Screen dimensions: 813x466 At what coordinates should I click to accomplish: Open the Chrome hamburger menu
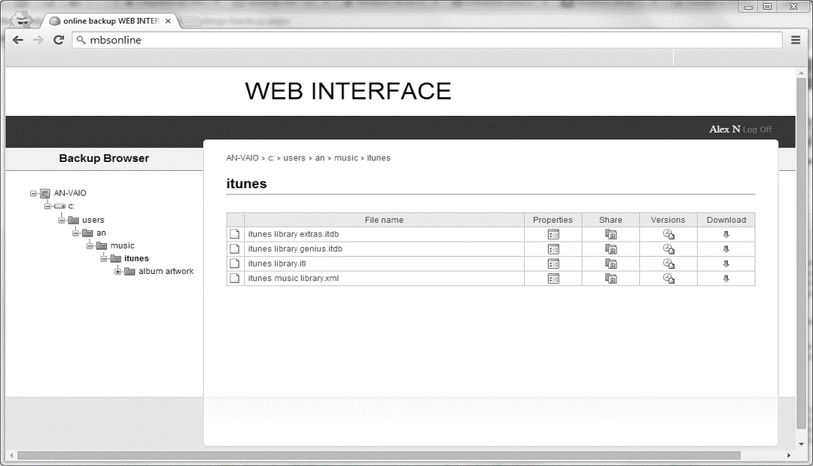point(796,40)
